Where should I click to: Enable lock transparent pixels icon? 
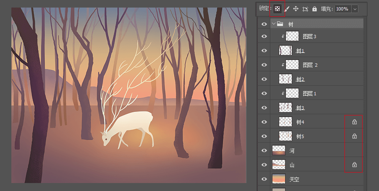coord(277,9)
